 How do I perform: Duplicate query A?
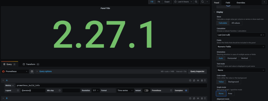[x=194, y=80]
